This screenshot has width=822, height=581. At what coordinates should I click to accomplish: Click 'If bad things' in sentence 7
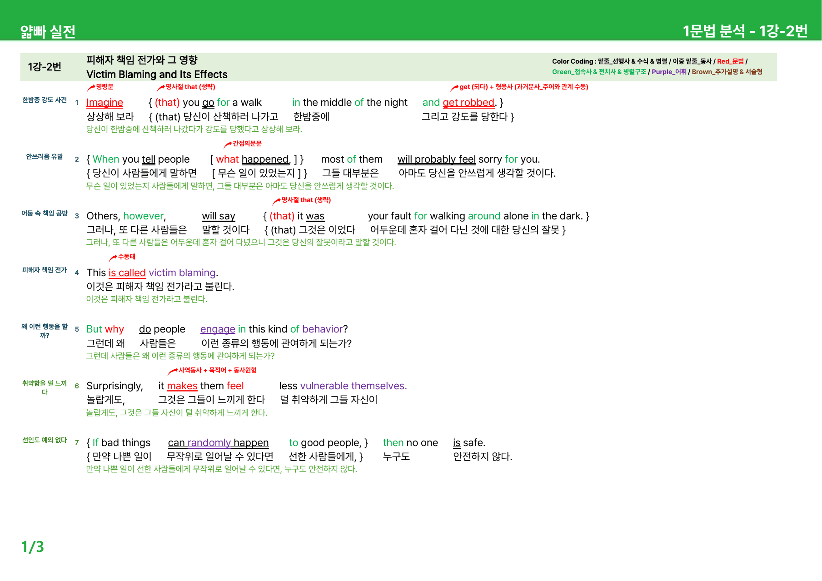[121, 443]
